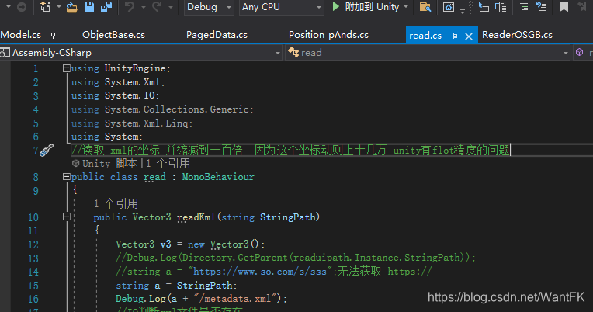The image size is (593, 312).
Task: Click the Unity 脚本 CodeLens icon
Action: (75, 164)
